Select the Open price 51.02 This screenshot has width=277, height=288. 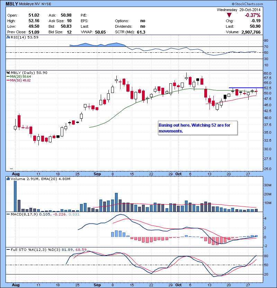(x=34, y=15)
